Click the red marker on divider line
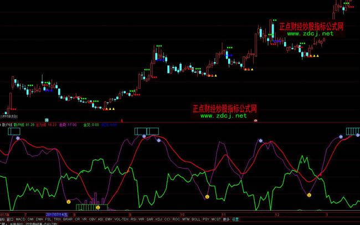The height and width of the screenshot is (225, 360). coord(255,120)
